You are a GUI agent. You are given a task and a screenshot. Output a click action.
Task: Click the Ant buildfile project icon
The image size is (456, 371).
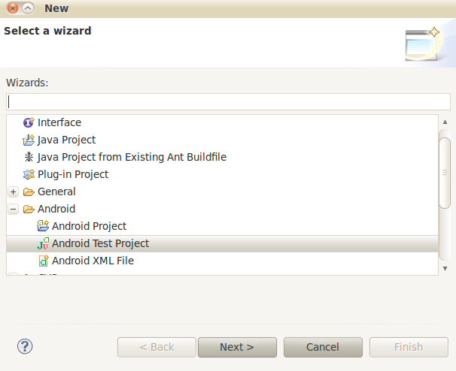pyautogui.click(x=29, y=157)
